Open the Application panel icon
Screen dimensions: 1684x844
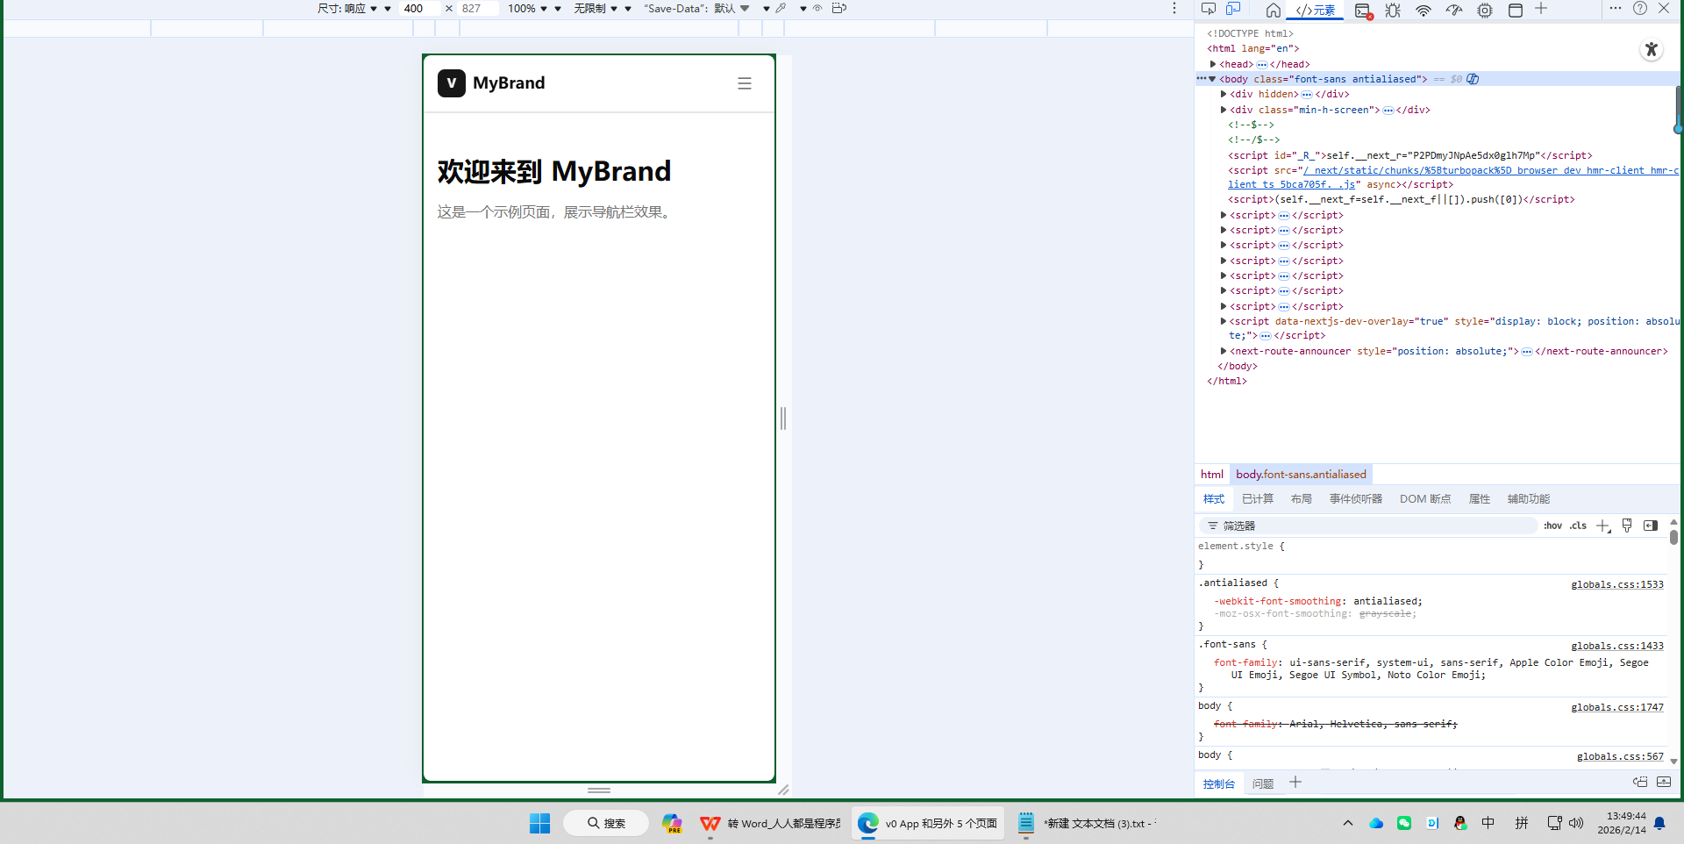coord(1515,10)
